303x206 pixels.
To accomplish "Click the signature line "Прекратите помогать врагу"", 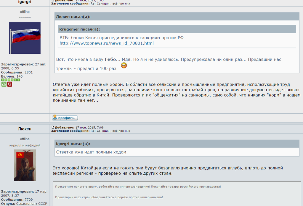I will tap(138, 187).
